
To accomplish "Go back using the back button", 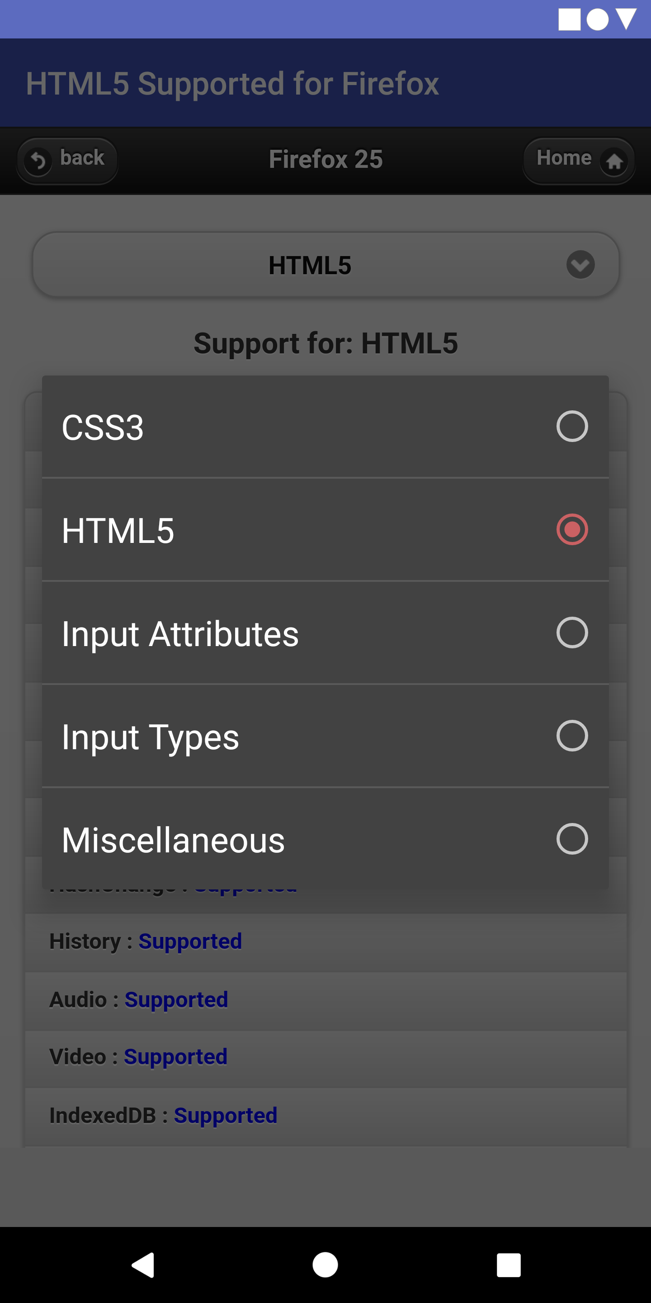I will click(67, 161).
